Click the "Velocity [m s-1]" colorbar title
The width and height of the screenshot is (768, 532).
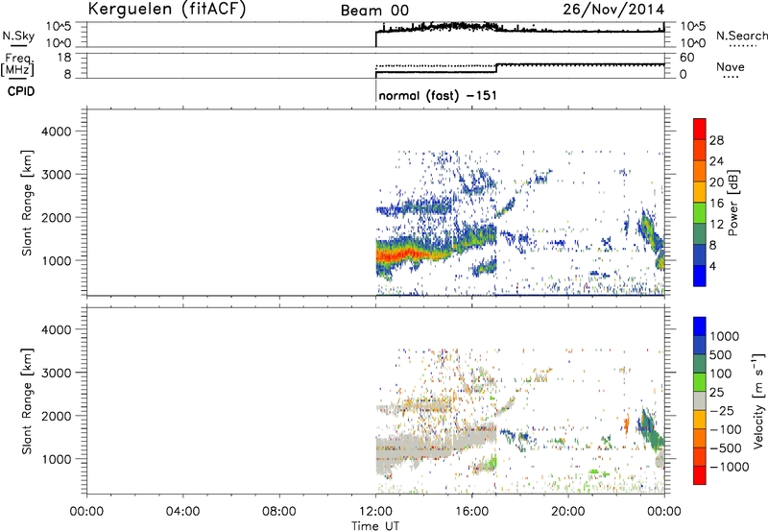(x=758, y=400)
